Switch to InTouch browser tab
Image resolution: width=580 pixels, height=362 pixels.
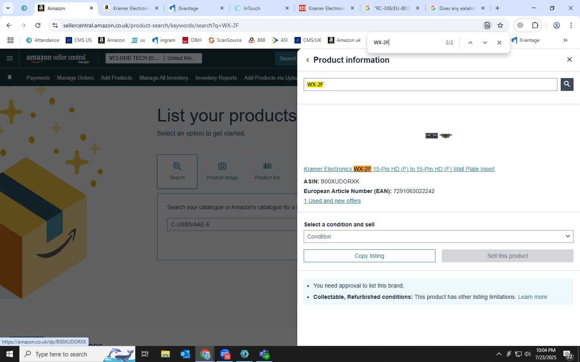pos(262,8)
